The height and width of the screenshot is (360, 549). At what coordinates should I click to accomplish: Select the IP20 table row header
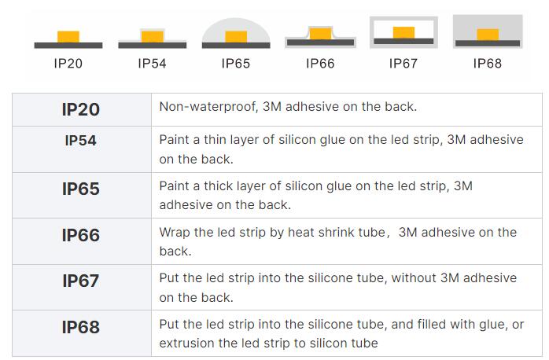tap(81, 109)
